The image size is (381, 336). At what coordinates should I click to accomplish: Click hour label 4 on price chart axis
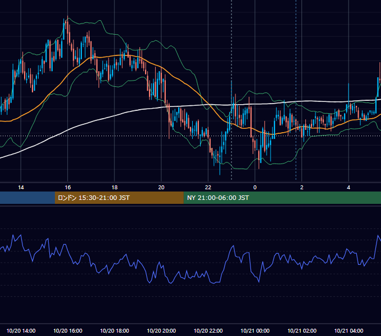coord(349,188)
